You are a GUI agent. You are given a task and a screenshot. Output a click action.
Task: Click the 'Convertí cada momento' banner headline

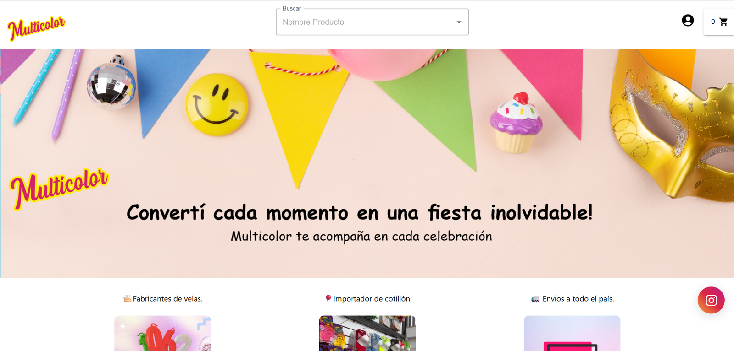tap(360, 213)
